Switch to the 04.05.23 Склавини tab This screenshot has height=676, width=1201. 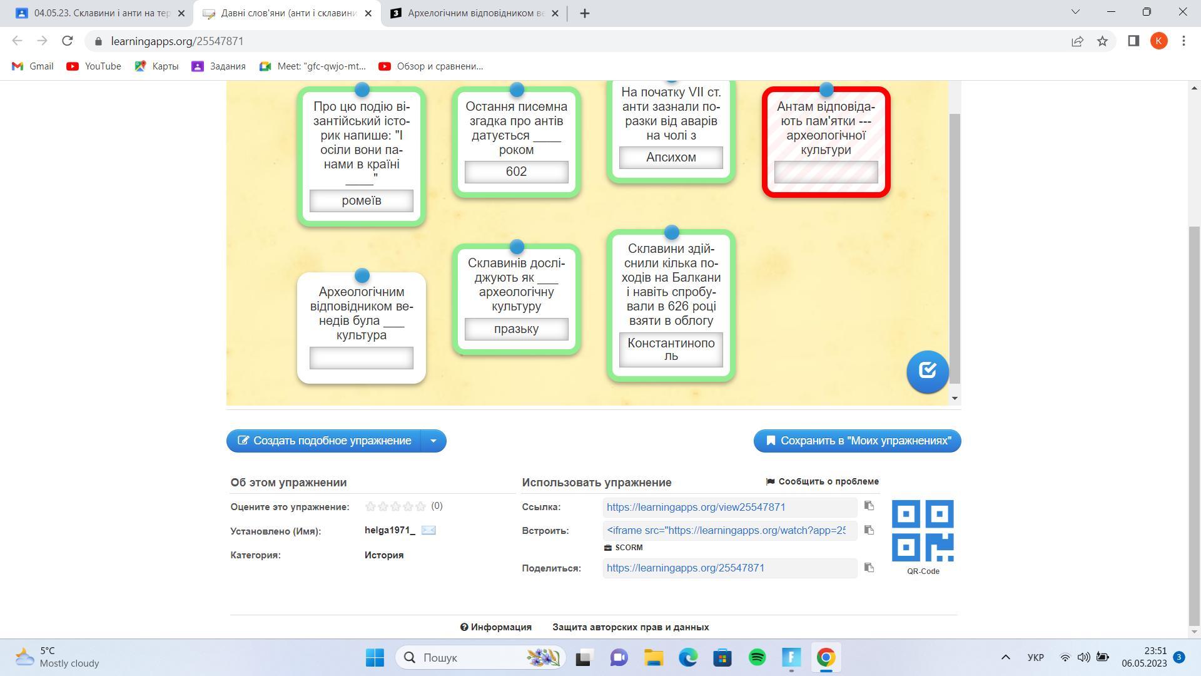[100, 13]
